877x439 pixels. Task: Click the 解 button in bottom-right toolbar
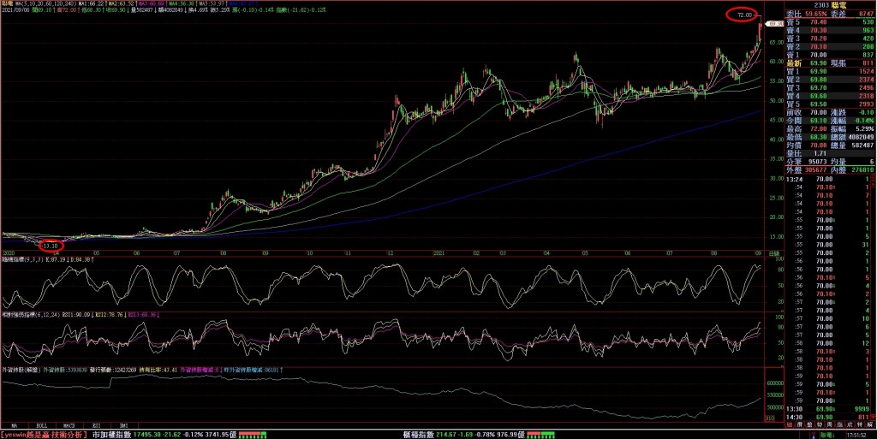870,424
